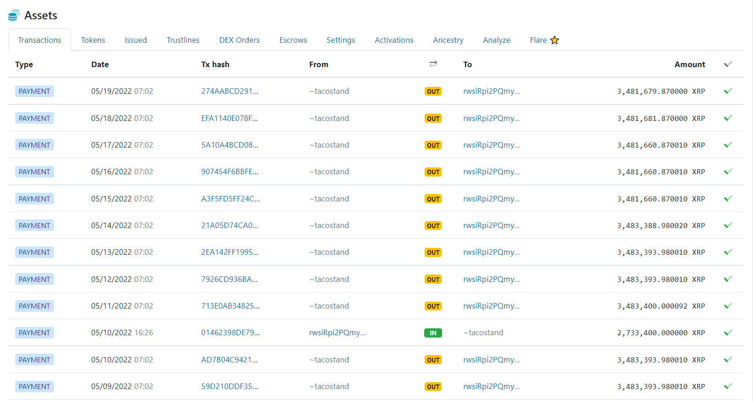Click the gray checkmark in header row
753x401 pixels.
pos(728,64)
